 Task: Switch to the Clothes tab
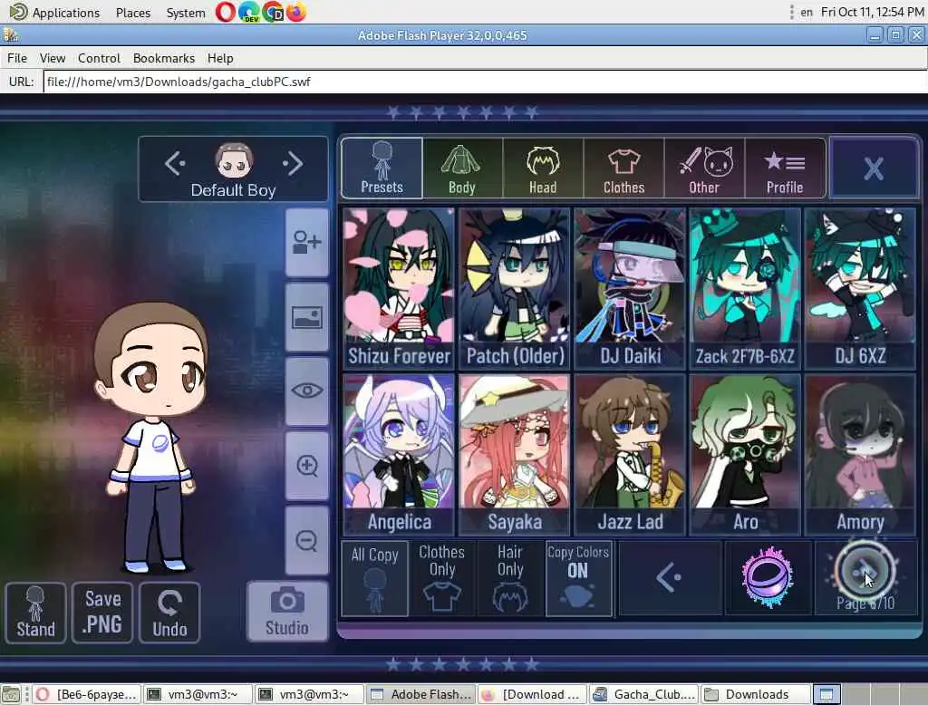point(623,169)
